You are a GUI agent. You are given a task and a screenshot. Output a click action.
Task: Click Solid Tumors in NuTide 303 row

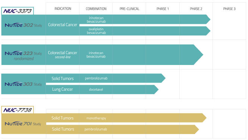(x=63, y=78)
